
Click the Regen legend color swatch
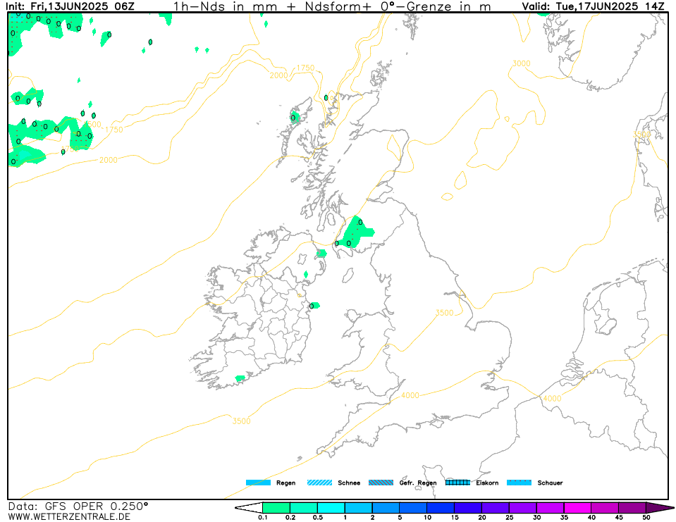pyautogui.click(x=258, y=483)
